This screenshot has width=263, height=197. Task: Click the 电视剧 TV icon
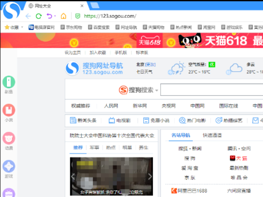tap(111, 120)
